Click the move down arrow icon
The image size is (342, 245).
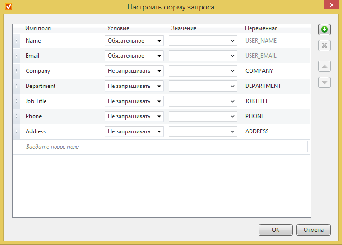coord(324,82)
